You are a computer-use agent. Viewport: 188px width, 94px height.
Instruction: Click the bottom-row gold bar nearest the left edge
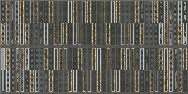17,81
